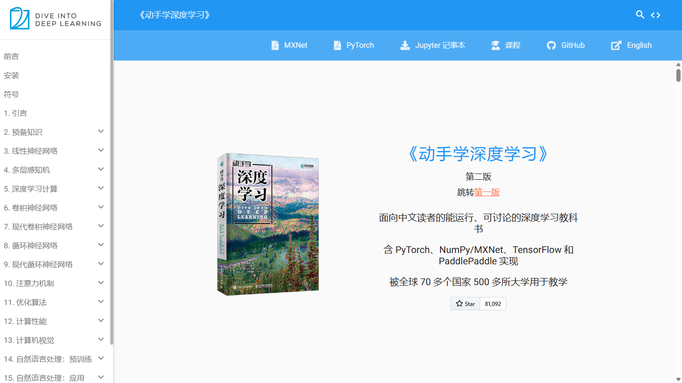Screen dimensions: 682x383
Task: Open the 9. 现代循环神经网络 chapter
Action: (x=38, y=265)
